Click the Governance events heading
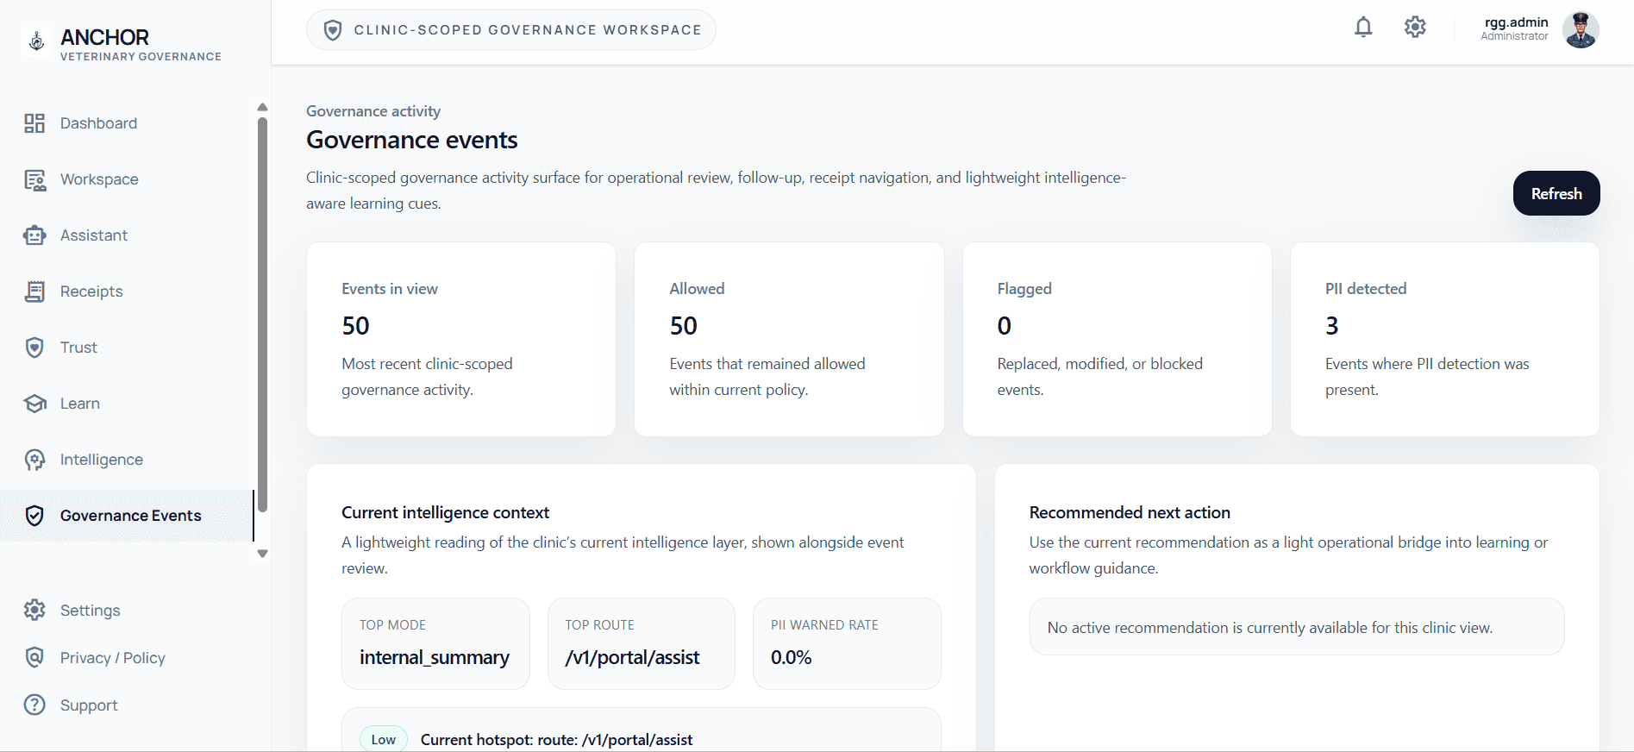This screenshot has height=752, width=1634. click(412, 140)
